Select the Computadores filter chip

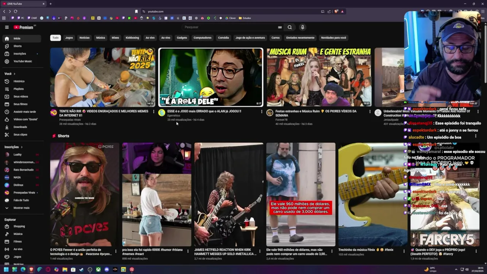click(202, 38)
